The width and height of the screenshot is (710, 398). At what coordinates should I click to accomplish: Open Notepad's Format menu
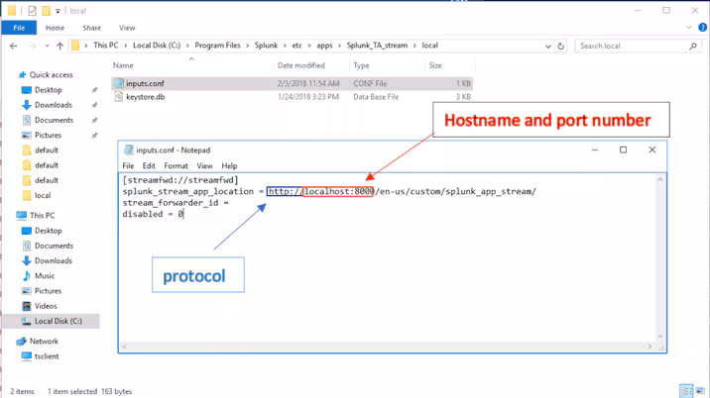(x=176, y=166)
